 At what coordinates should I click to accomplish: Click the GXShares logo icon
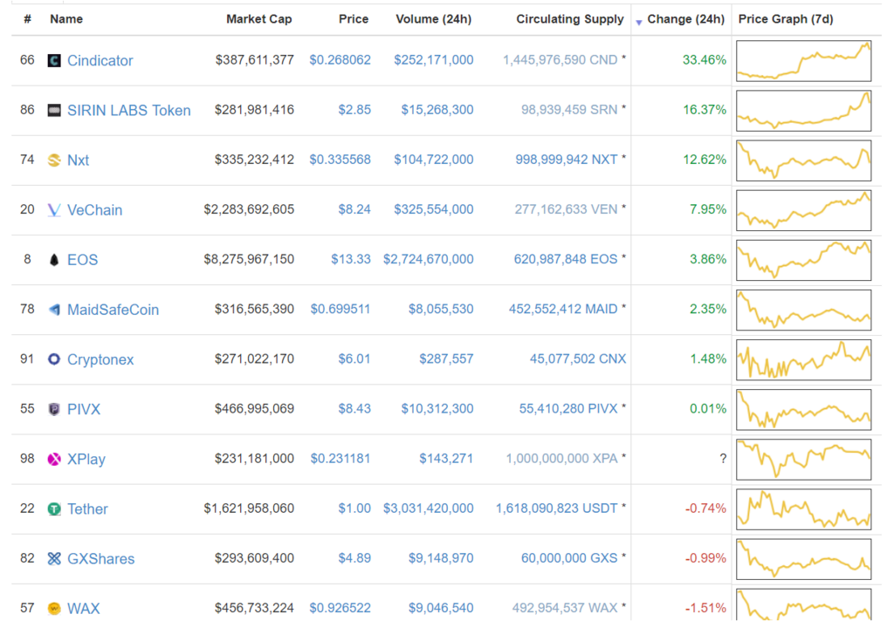point(54,558)
